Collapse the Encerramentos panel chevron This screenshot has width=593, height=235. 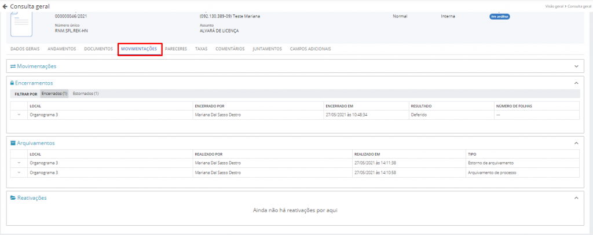(576, 83)
